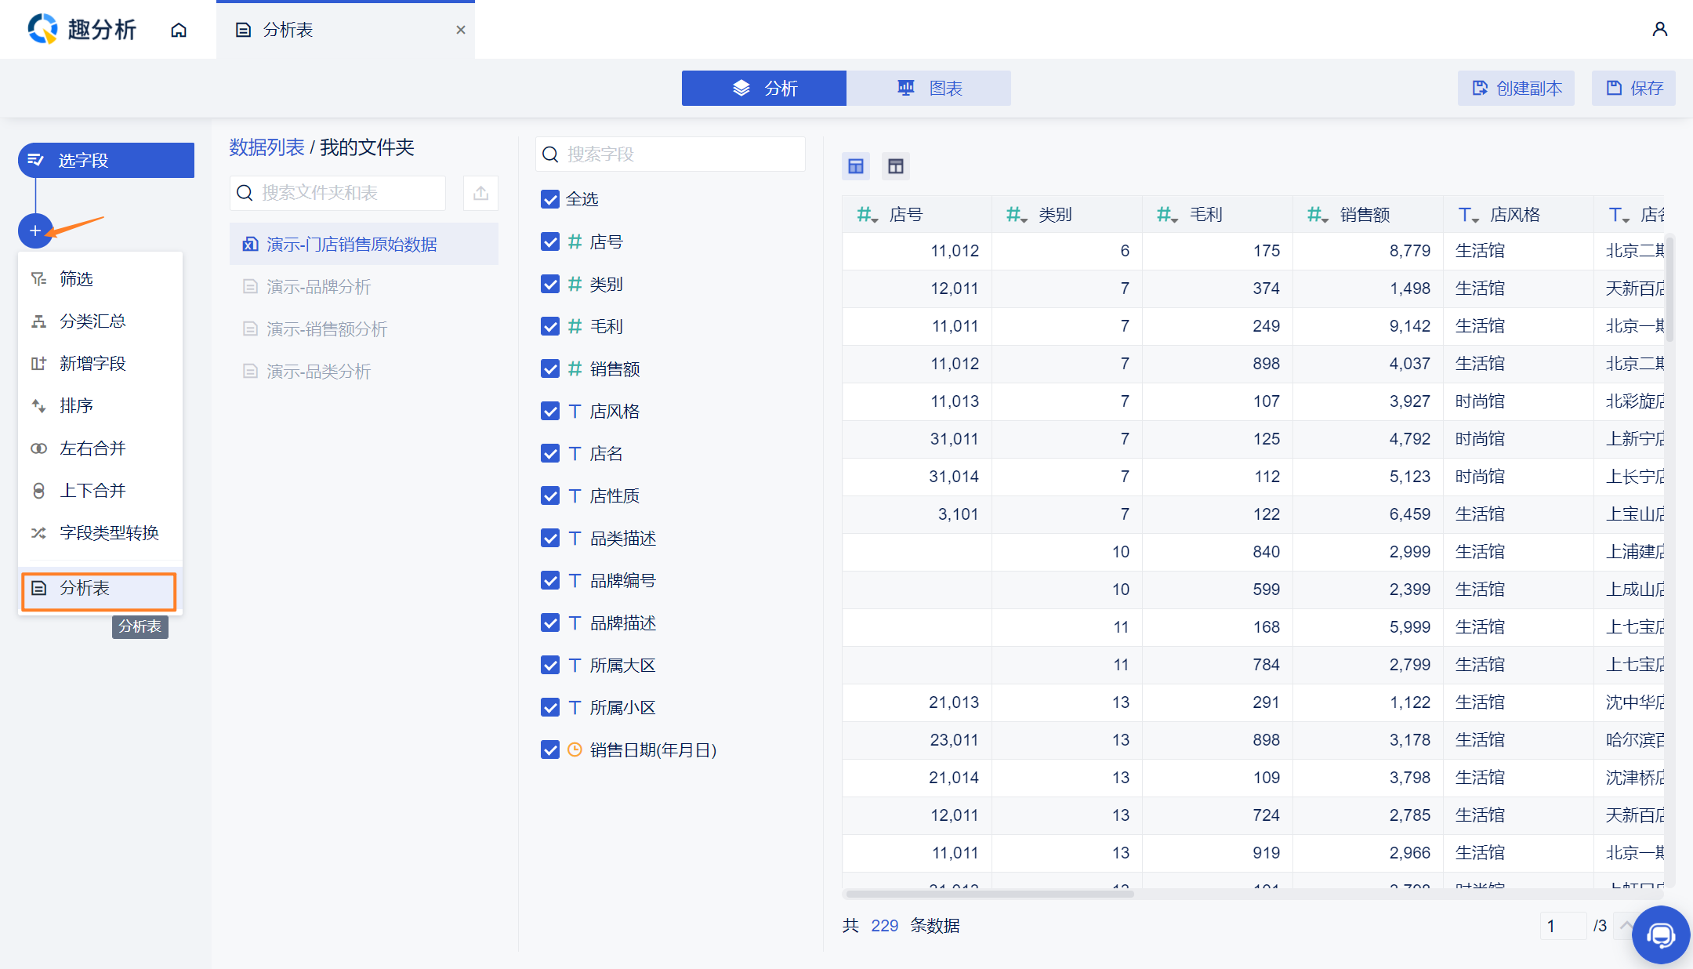The image size is (1693, 969).
Task: Click the 保存 button
Action: 1633,89
